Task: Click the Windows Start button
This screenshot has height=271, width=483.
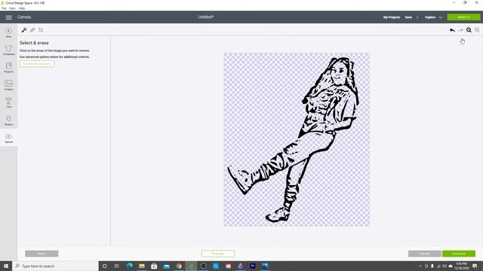Action: tap(6, 266)
